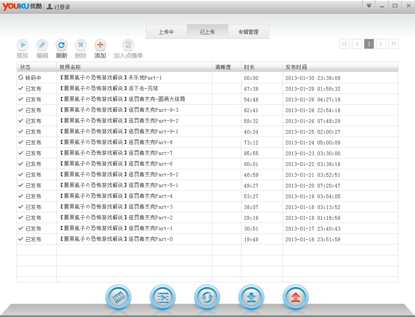Select the video 惩罚者杰克Part-5-1
415x317 pixels.
119,185
